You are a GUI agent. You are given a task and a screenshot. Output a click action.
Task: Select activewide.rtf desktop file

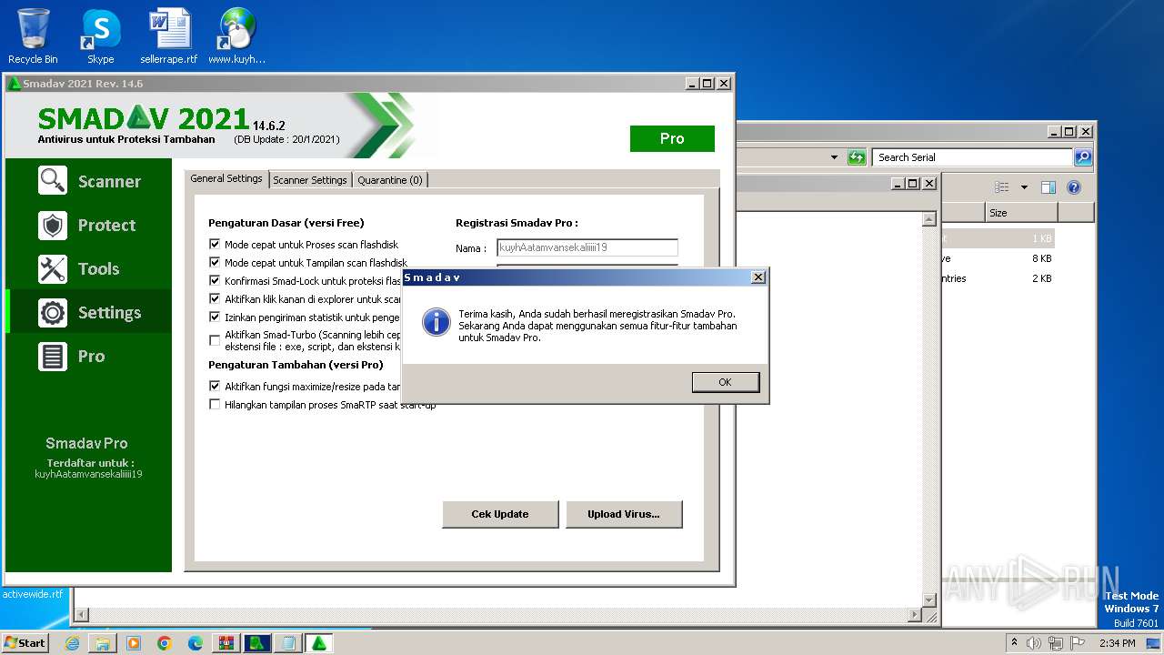coord(32,594)
